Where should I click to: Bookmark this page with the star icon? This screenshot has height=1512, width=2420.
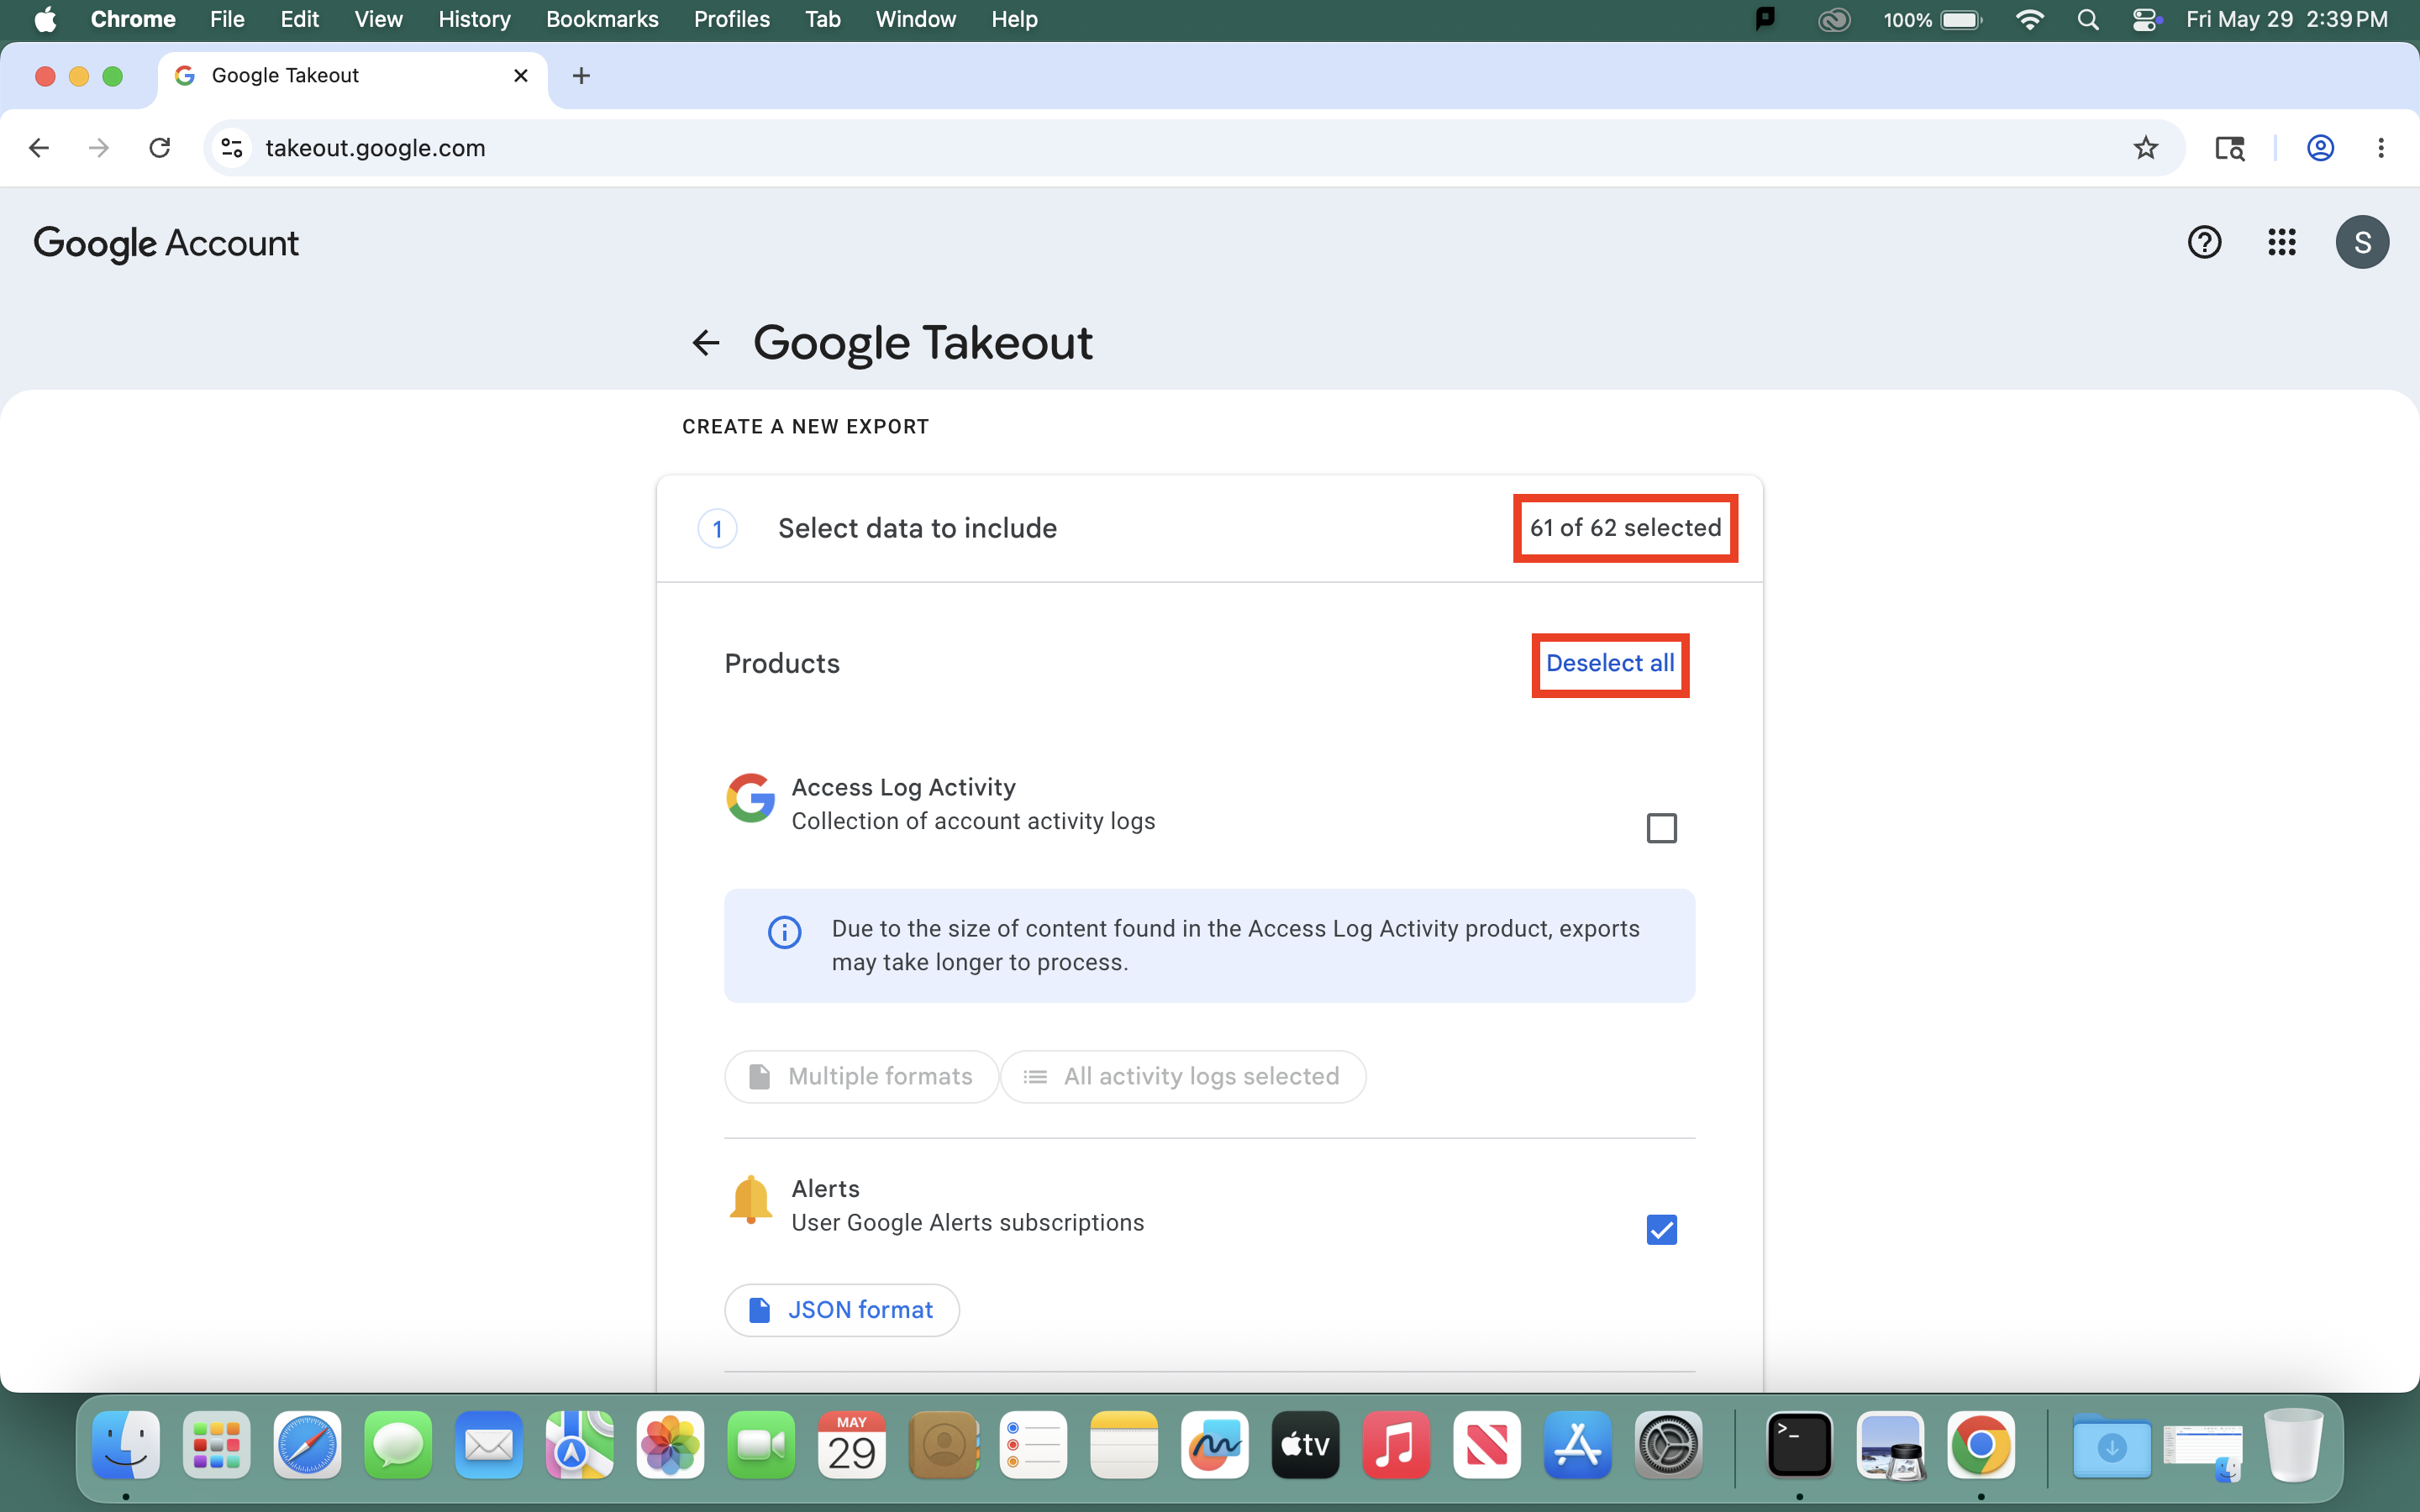pos(2146,148)
